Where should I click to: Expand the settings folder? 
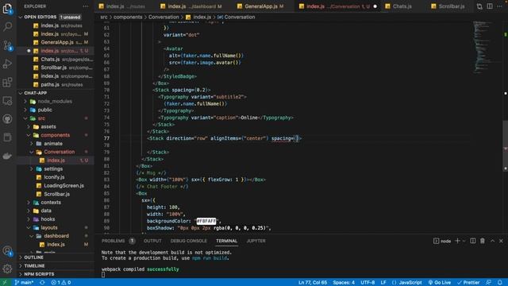click(32, 168)
